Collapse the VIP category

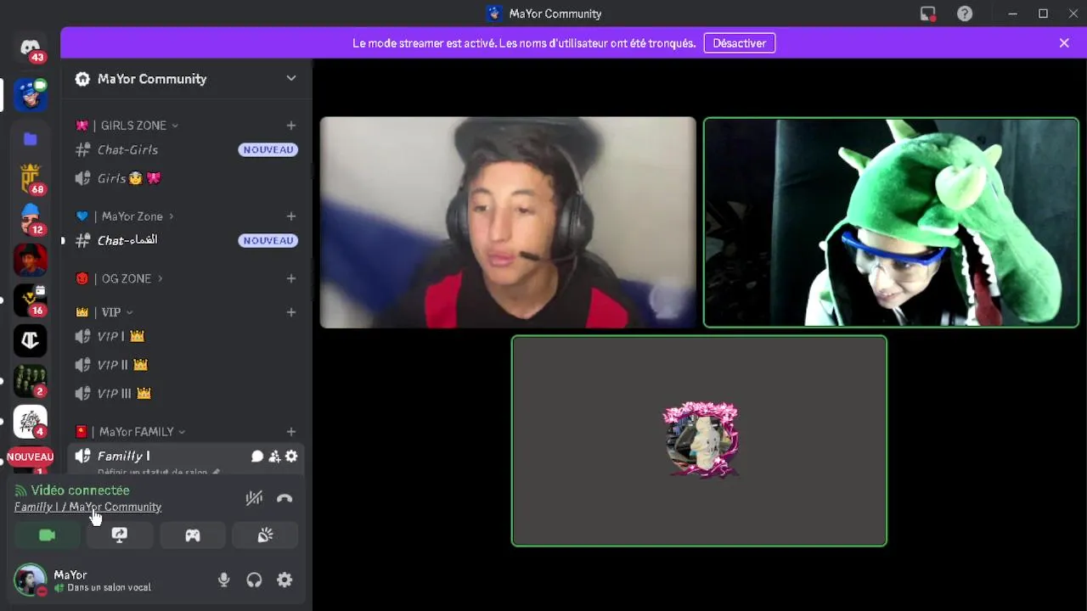click(104, 312)
